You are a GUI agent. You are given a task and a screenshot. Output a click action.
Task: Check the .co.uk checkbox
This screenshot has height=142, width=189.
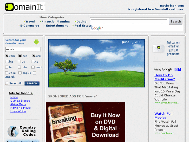7,73
